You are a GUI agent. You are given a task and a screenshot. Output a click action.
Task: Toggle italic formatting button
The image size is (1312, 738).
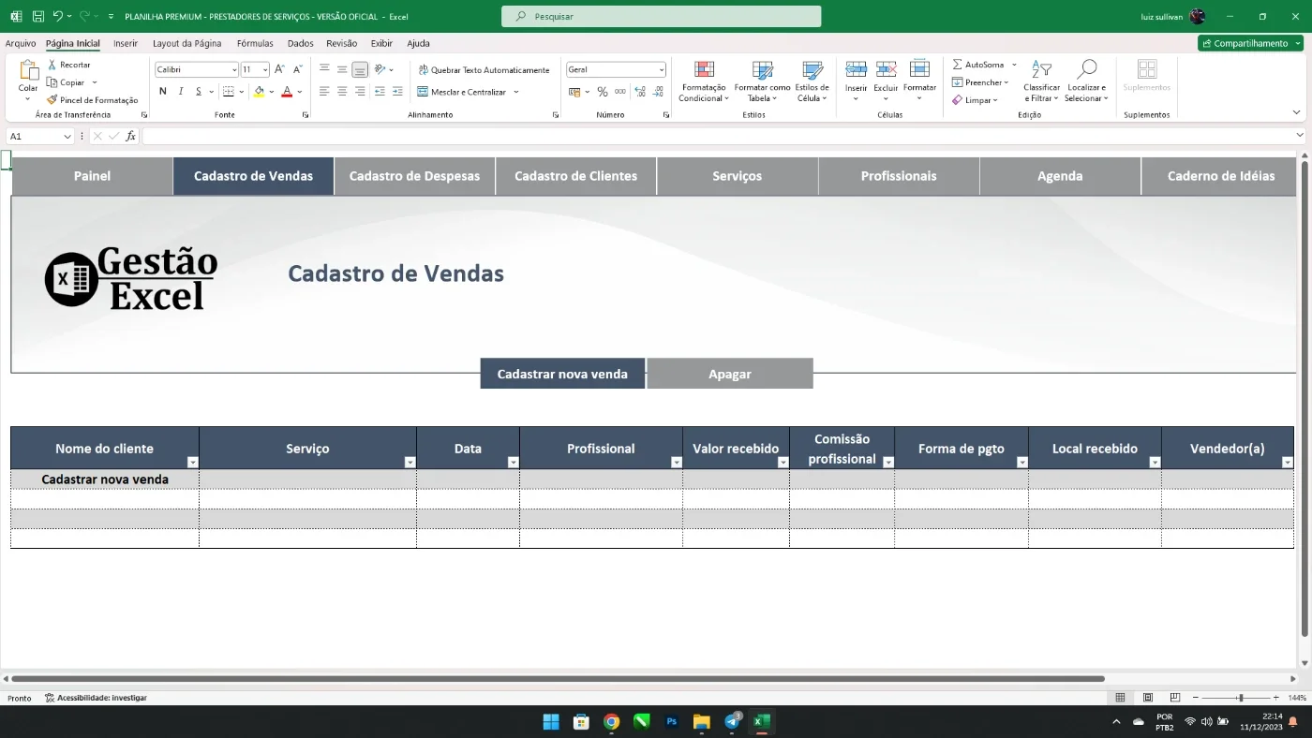181,92
